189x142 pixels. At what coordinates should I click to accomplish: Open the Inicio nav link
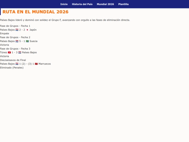[64, 4]
